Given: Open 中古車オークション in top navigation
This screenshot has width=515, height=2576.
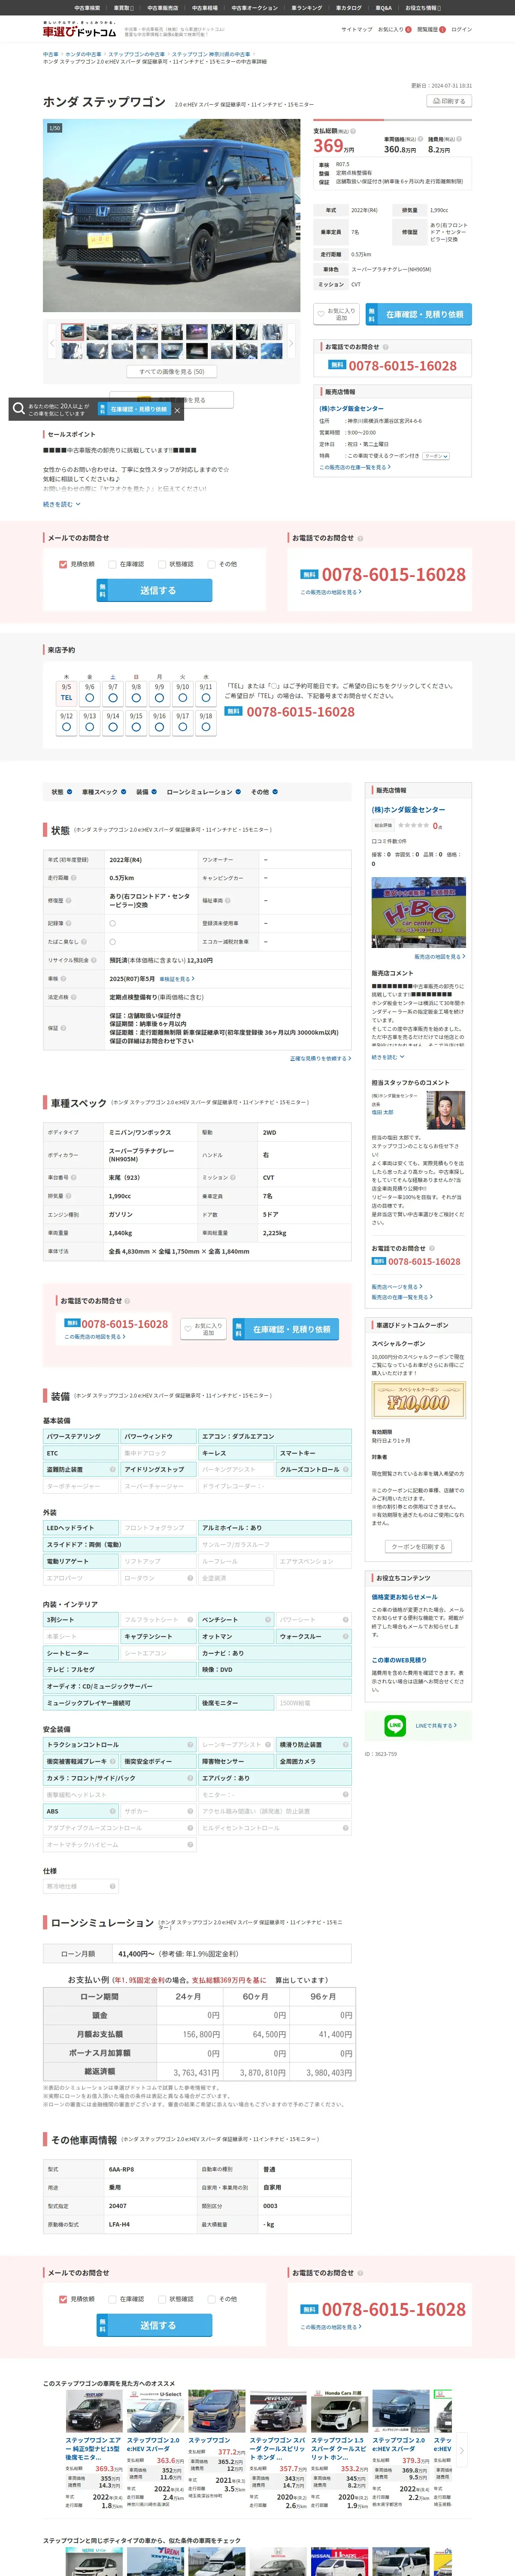Looking at the screenshot, I should click(255, 8).
